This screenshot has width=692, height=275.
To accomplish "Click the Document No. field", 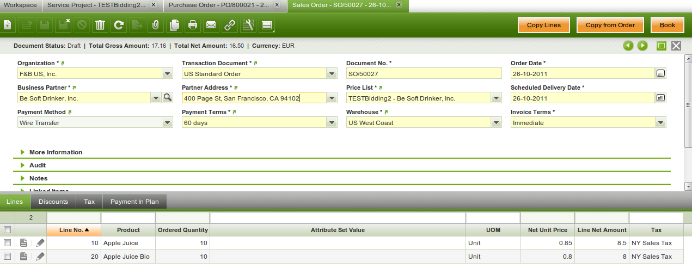I will pyautogui.click(x=424, y=74).
